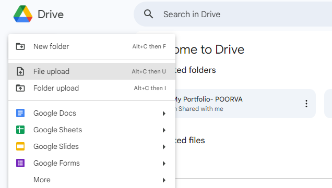
Task: Expand the Google Slides submenu arrow
Action: (164, 147)
